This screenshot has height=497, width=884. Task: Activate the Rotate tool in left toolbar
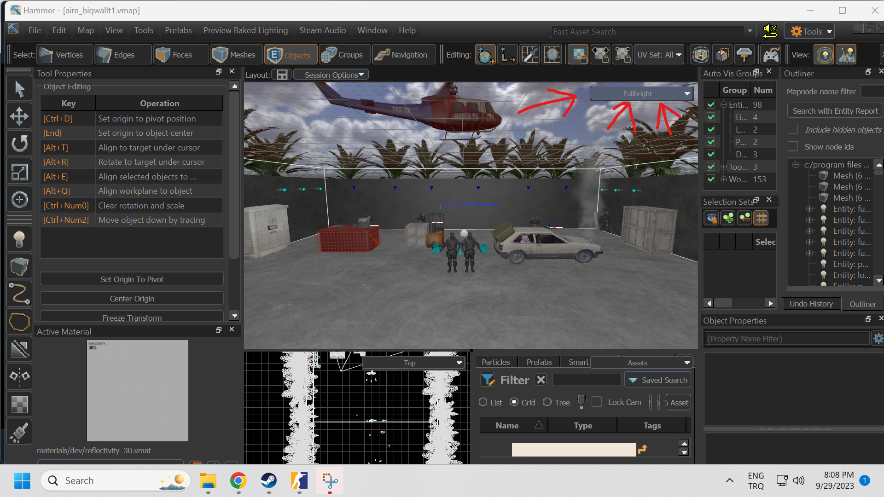coord(19,144)
